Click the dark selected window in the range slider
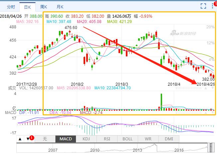The width and height of the screenshot is (217, 154). click(x=211, y=148)
